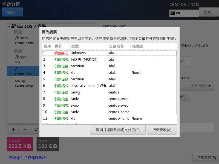
Task: Click 接受更改(A) button
Action: tap(162, 130)
